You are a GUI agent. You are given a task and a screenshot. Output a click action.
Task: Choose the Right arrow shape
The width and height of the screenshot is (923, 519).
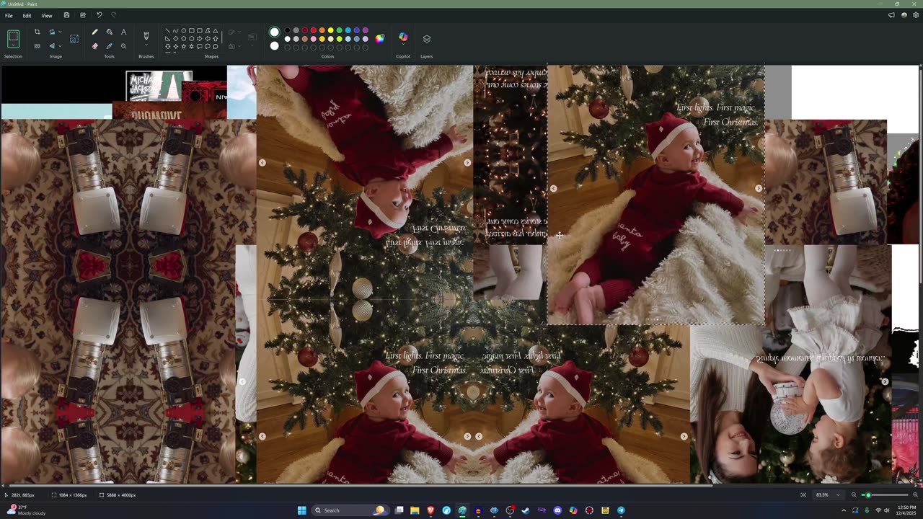point(200,39)
